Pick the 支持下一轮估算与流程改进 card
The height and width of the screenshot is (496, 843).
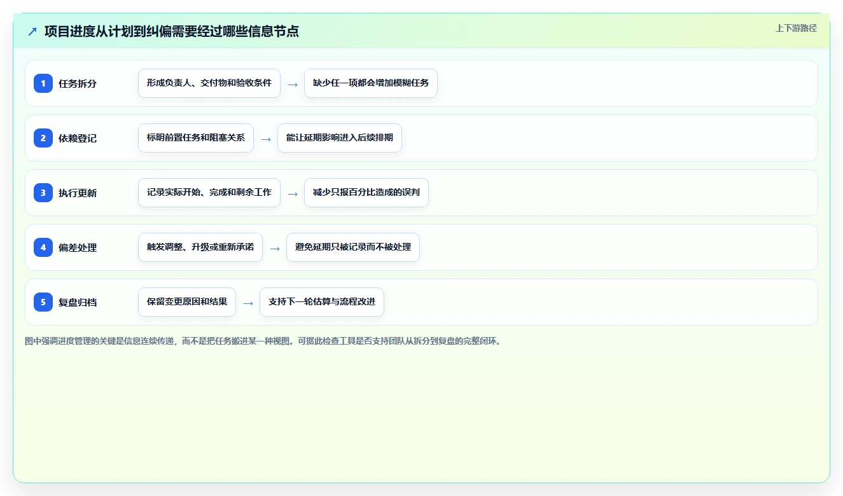pos(322,302)
